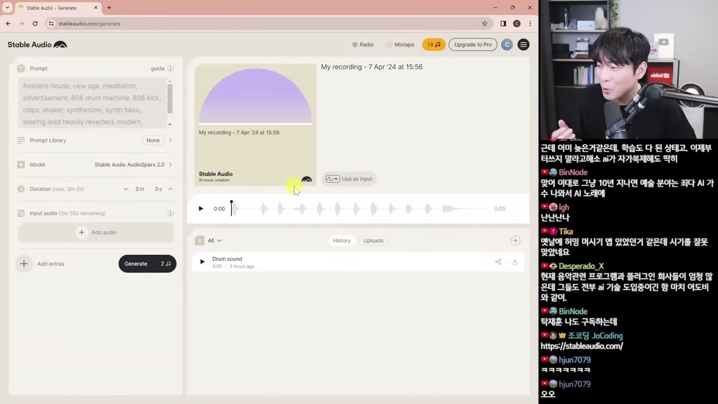Click the plus icon in the history panel
Viewport: 718px width, 404px height.
(516, 240)
